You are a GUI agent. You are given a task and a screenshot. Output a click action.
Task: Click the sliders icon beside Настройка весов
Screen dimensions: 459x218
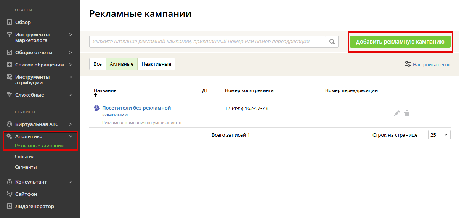pyautogui.click(x=408, y=64)
